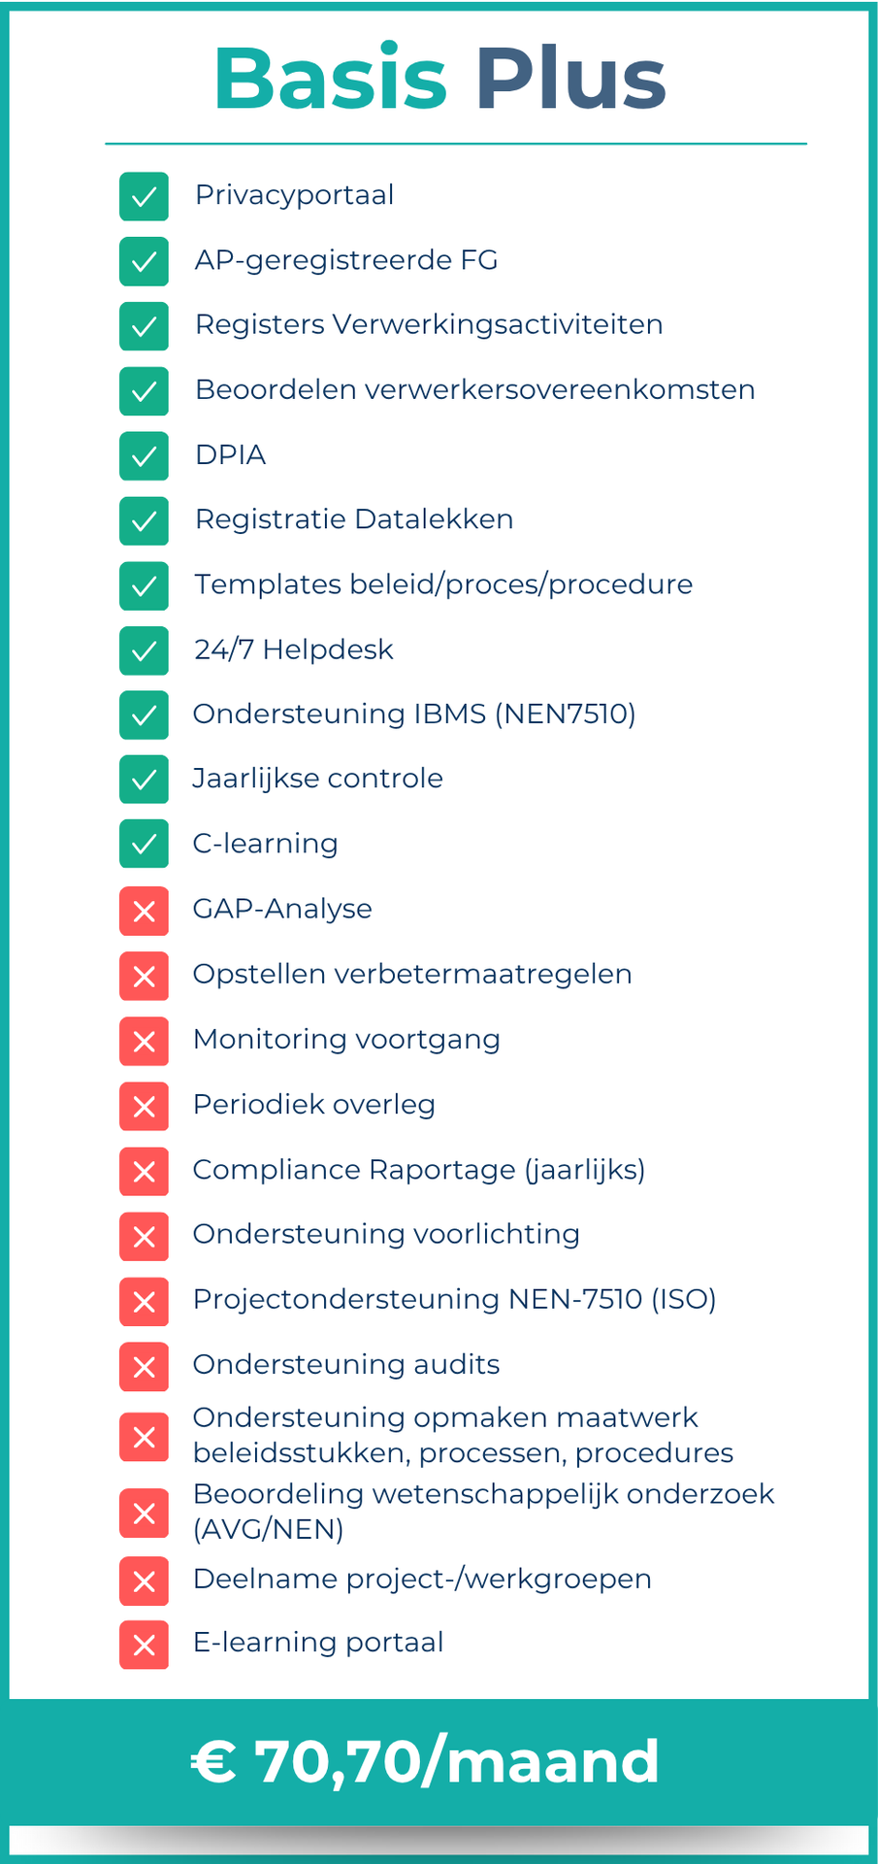Click the green checkbox for AP-geregistreerde FG
The width and height of the screenshot is (878, 1864).
[x=144, y=261]
